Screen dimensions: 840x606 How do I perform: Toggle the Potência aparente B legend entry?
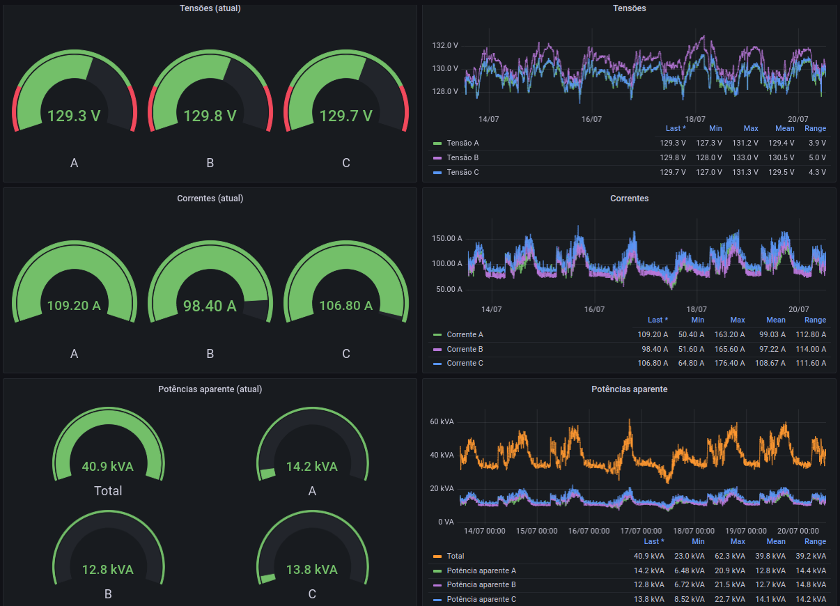(x=481, y=585)
